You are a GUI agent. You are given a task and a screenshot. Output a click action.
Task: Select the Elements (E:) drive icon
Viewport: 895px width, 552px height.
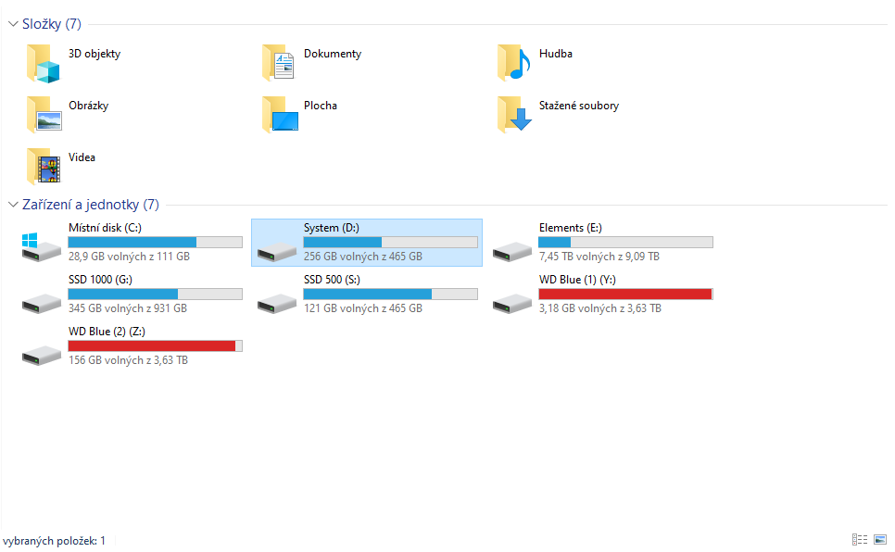[x=512, y=251]
